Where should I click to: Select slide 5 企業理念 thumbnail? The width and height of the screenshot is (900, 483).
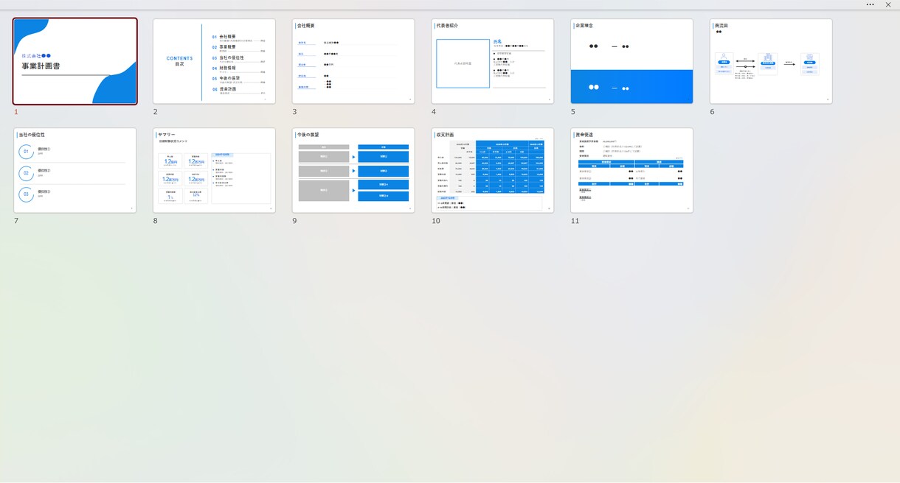[x=632, y=61]
